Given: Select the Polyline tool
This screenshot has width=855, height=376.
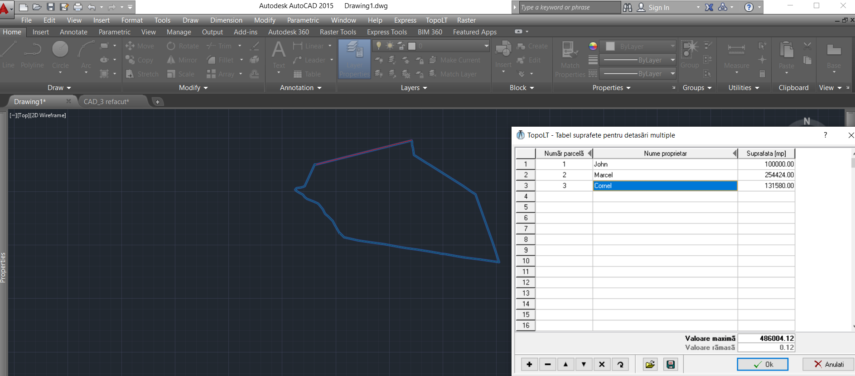Looking at the screenshot, I should pyautogui.click(x=33, y=55).
